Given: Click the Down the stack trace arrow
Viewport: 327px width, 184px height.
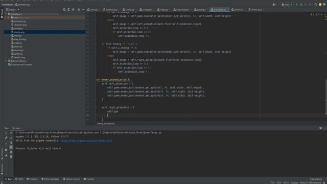Looking at the screenshot, I should 11,138.
